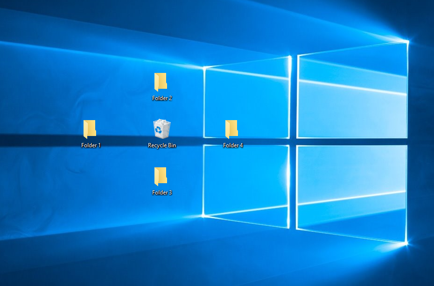Click the 'Folder 2' label text
The width and height of the screenshot is (434, 286).
tap(162, 98)
